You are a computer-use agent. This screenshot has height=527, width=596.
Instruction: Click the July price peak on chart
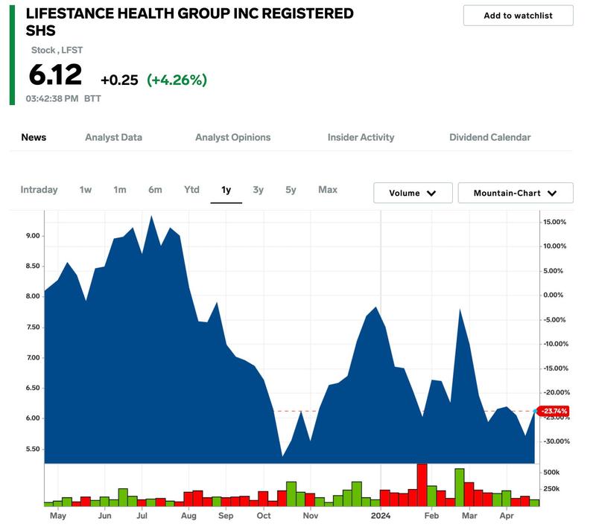coord(151,217)
